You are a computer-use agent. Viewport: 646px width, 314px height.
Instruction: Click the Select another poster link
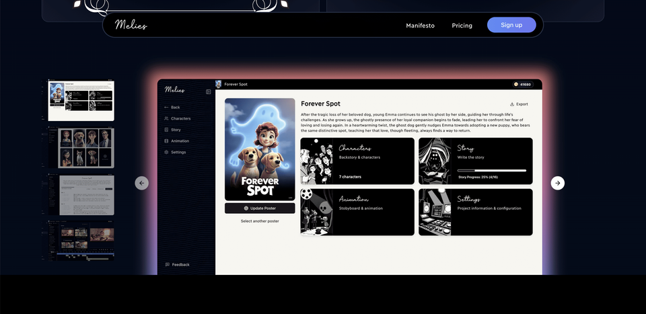[260, 221]
